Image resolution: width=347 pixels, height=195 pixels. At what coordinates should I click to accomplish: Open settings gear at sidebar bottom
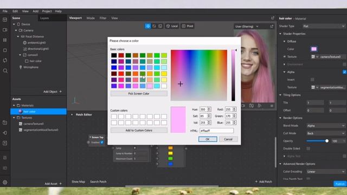[5, 183]
